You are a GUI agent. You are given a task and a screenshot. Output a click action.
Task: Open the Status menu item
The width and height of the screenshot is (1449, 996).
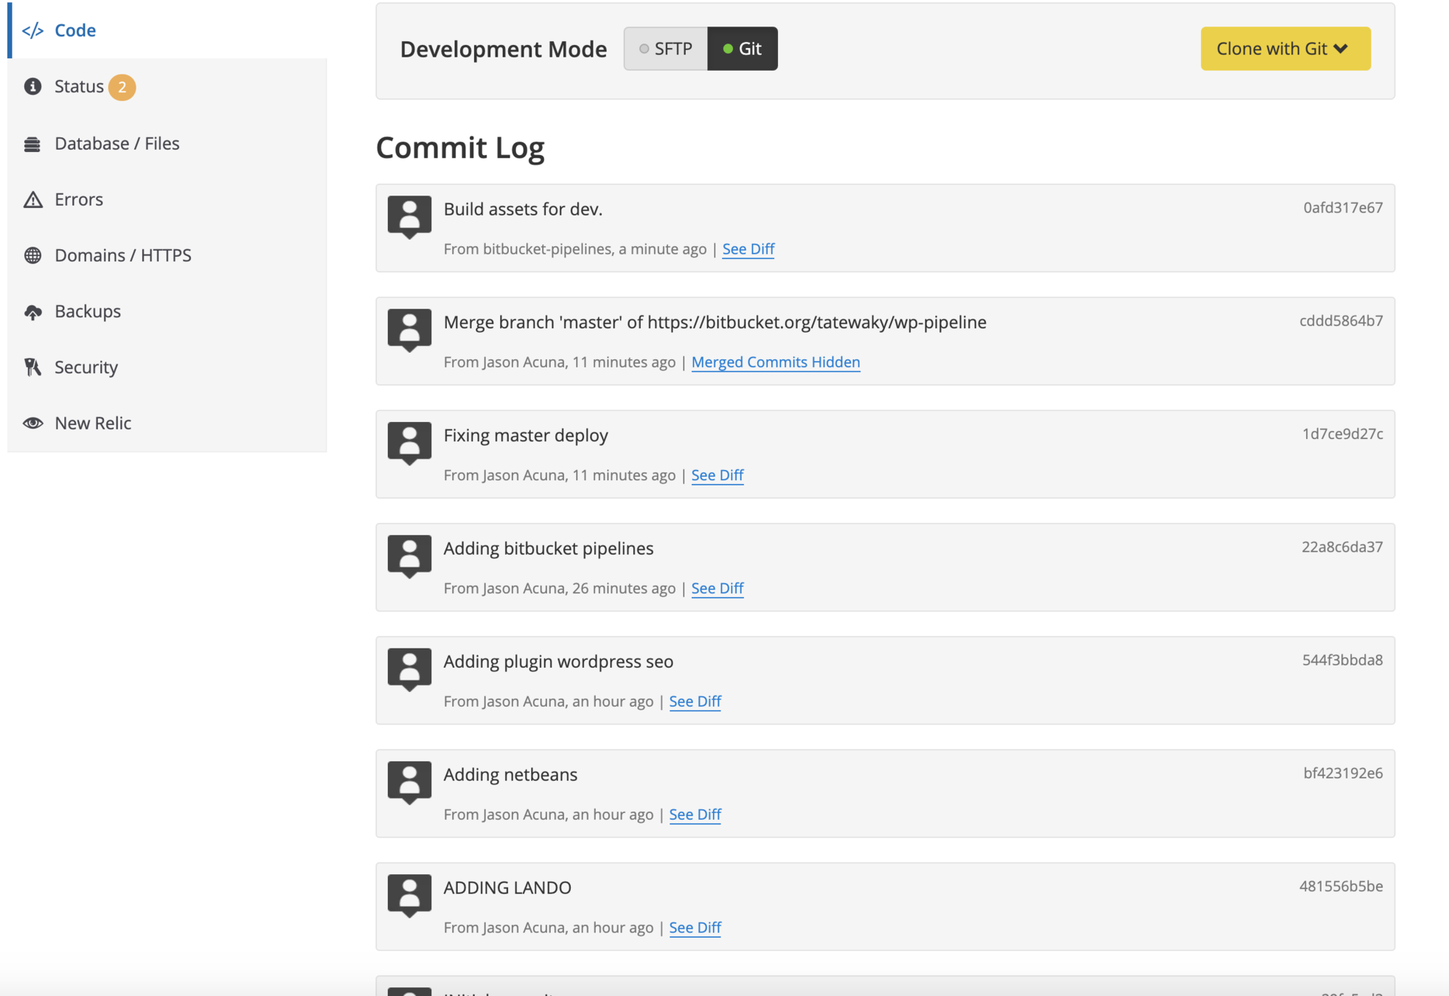(79, 86)
